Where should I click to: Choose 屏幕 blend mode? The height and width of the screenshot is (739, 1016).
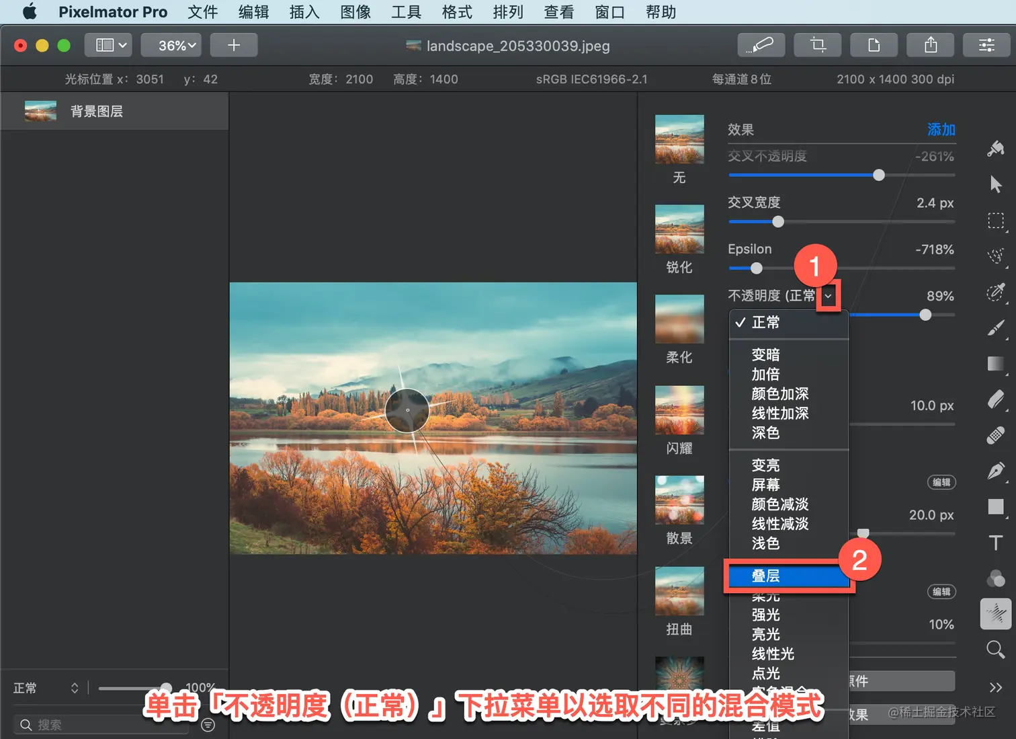(790, 484)
